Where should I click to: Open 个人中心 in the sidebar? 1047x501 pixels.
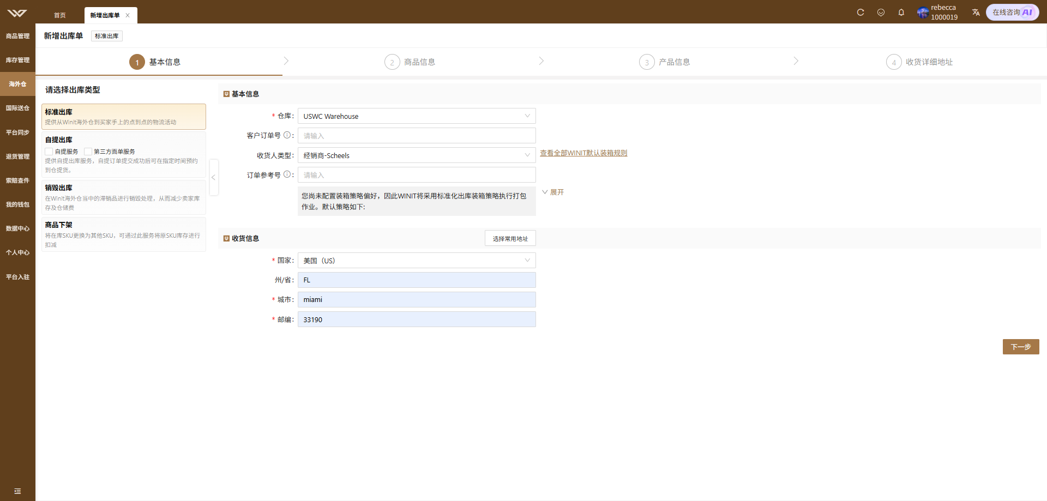tap(17, 252)
